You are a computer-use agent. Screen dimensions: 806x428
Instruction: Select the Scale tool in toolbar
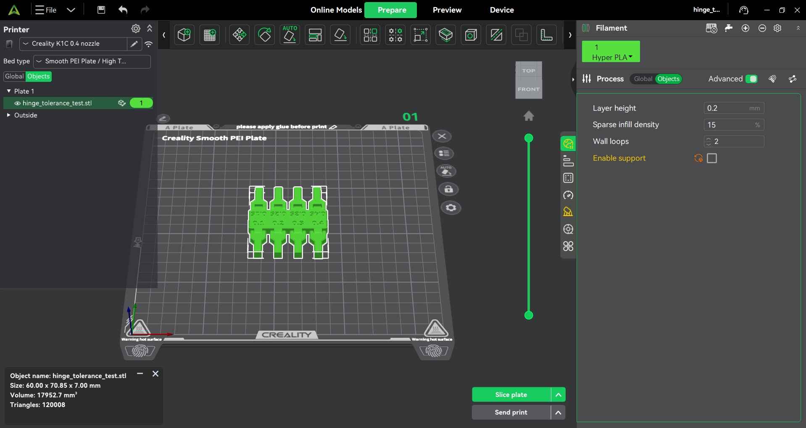coord(421,35)
